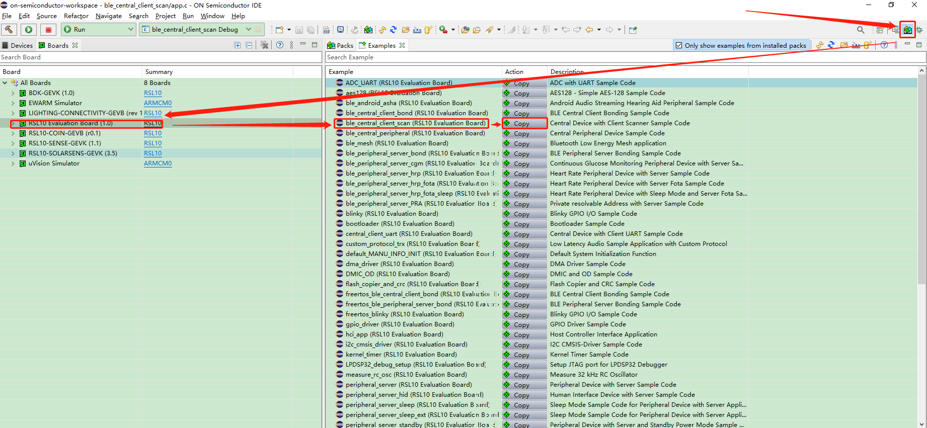Launch with the green Run play button
Screen dimensions: 927x428
coord(29,30)
